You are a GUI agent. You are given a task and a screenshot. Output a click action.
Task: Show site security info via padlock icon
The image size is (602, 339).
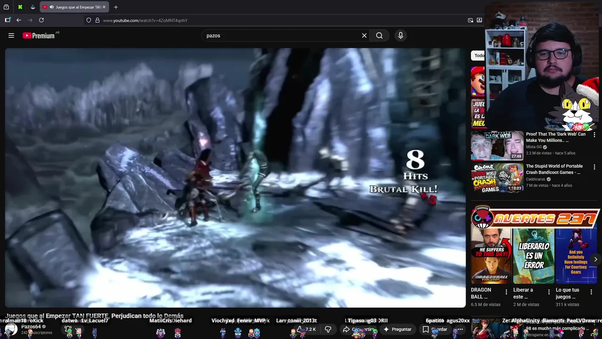pos(97,20)
